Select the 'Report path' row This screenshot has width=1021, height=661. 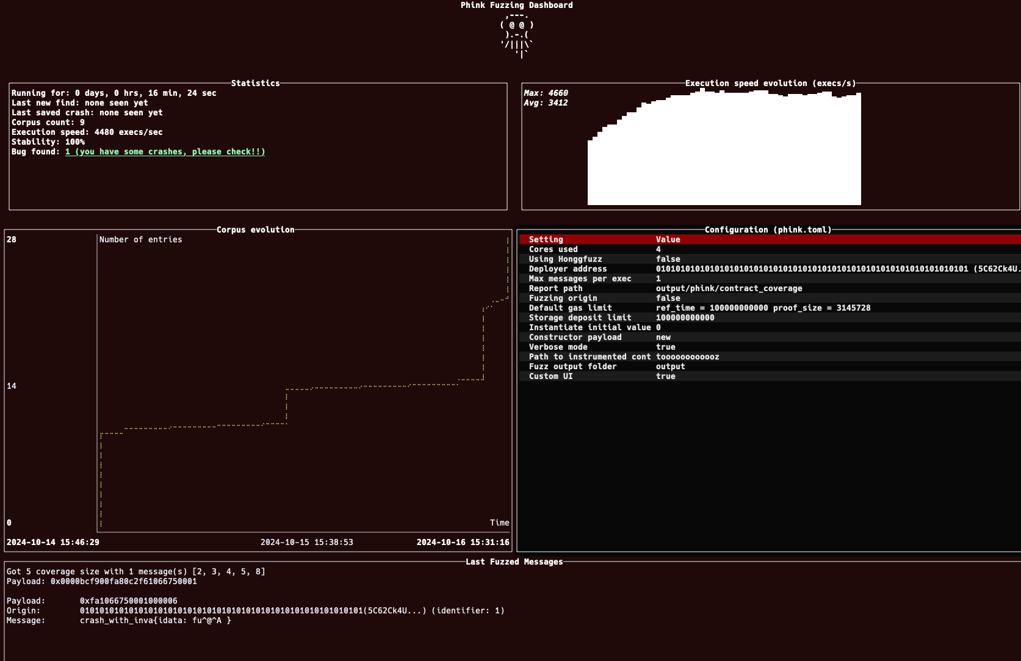tap(770, 288)
